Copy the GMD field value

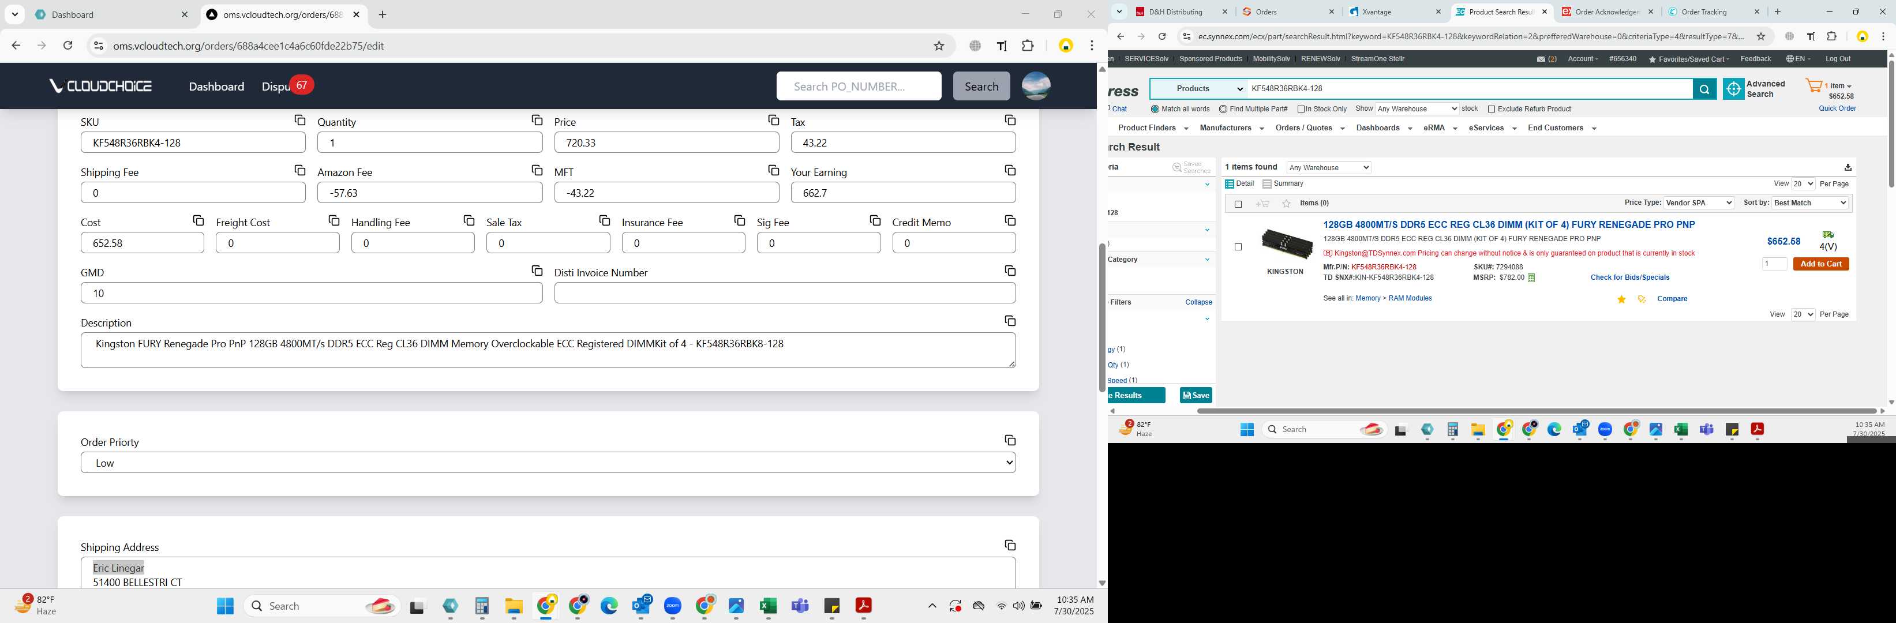pyautogui.click(x=537, y=271)
